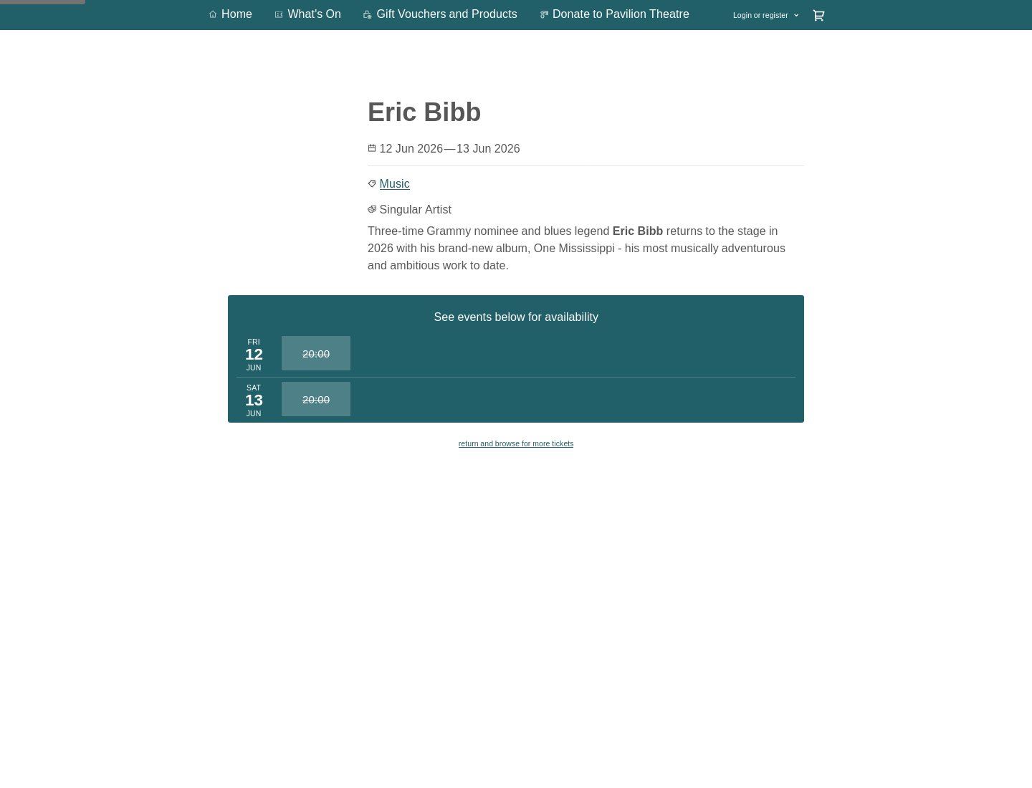Image resolution: width=1032 pixels, height=788 pixels.
Task: Open the shopping cart icon
Action: 818,15
